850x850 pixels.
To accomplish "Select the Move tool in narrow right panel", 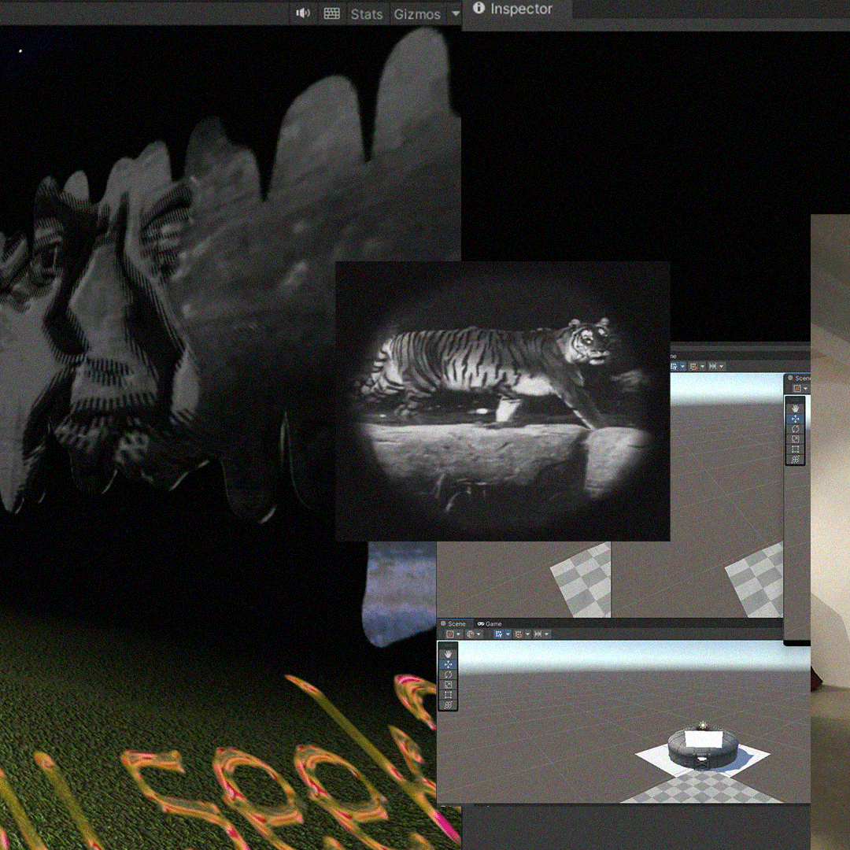I will [x=795, y=419].
